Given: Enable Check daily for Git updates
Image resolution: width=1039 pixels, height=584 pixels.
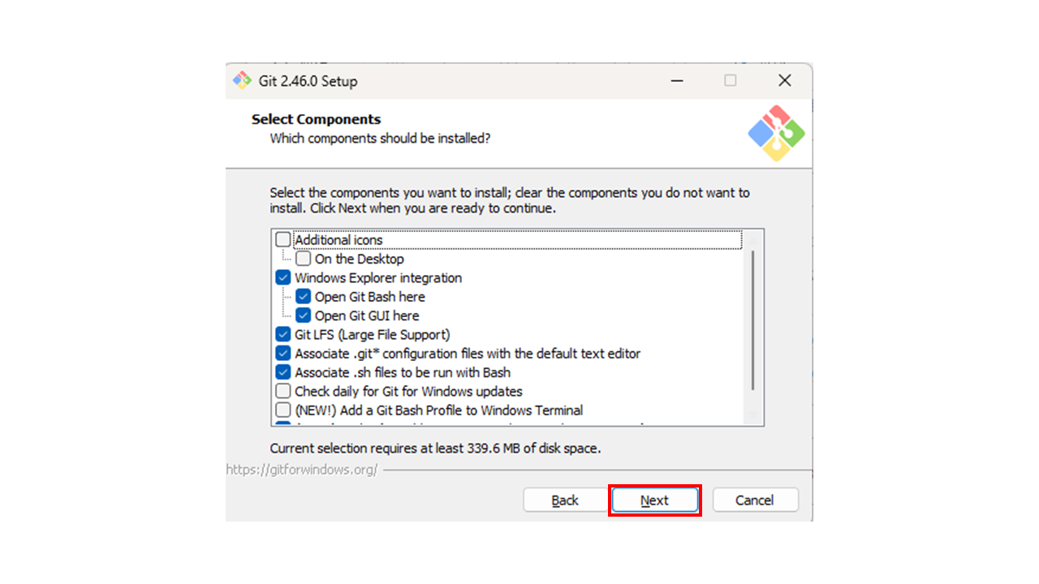Looking at the screenshot, I should [282, 391].
